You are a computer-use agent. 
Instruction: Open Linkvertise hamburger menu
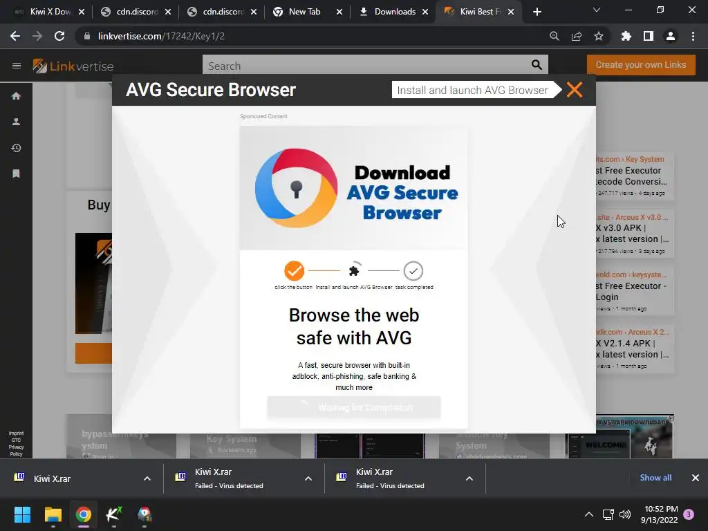pyautogui.click(x=17, y=66)
